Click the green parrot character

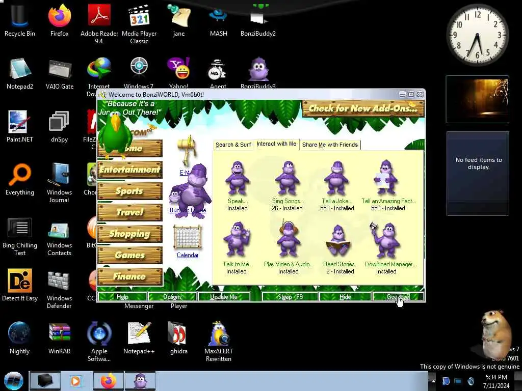tap(117, 134)
